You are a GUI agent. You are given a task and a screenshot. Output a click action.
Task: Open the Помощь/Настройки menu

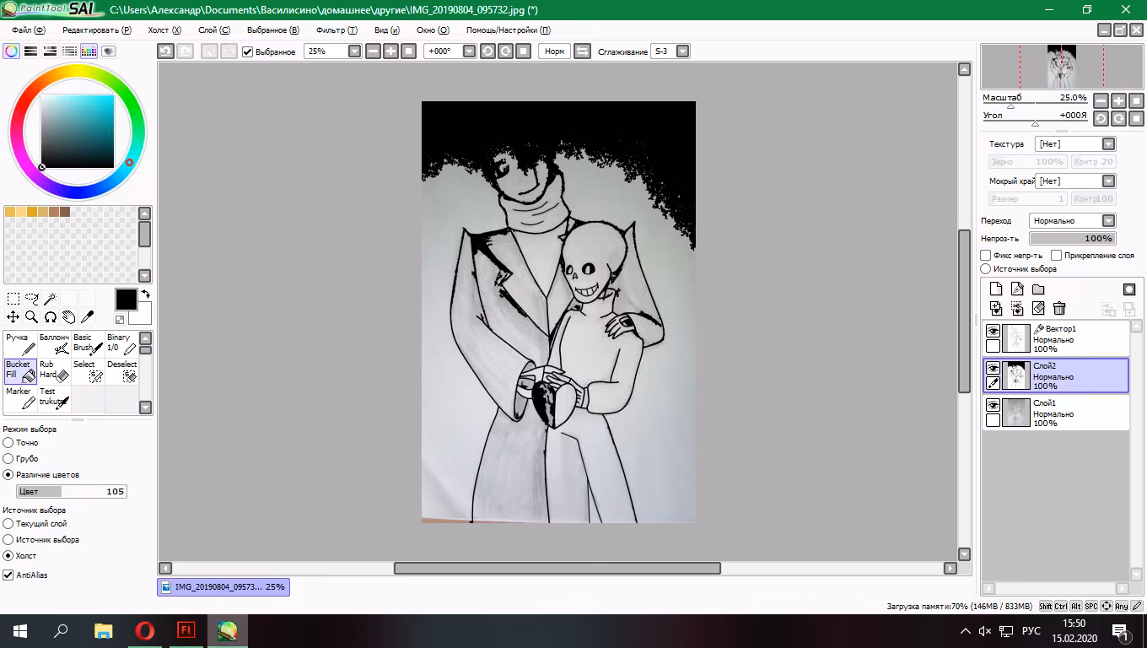coord(509,30)
